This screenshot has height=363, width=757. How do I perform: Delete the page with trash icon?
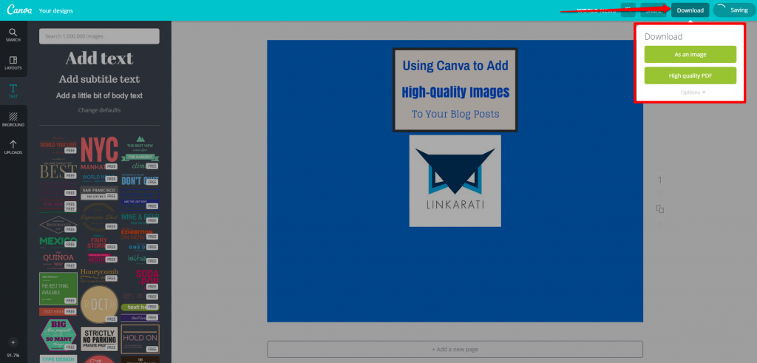coord(660,225)
